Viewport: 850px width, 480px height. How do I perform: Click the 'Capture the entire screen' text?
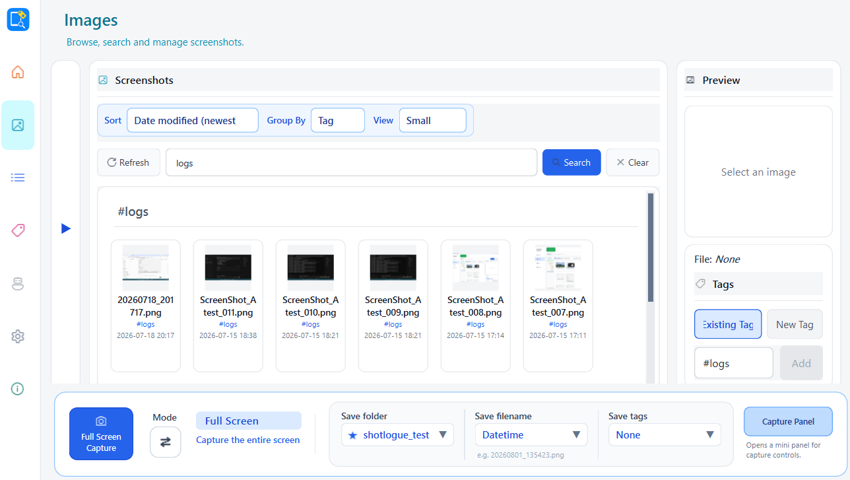pyautogui.click(x=247, y=440)
